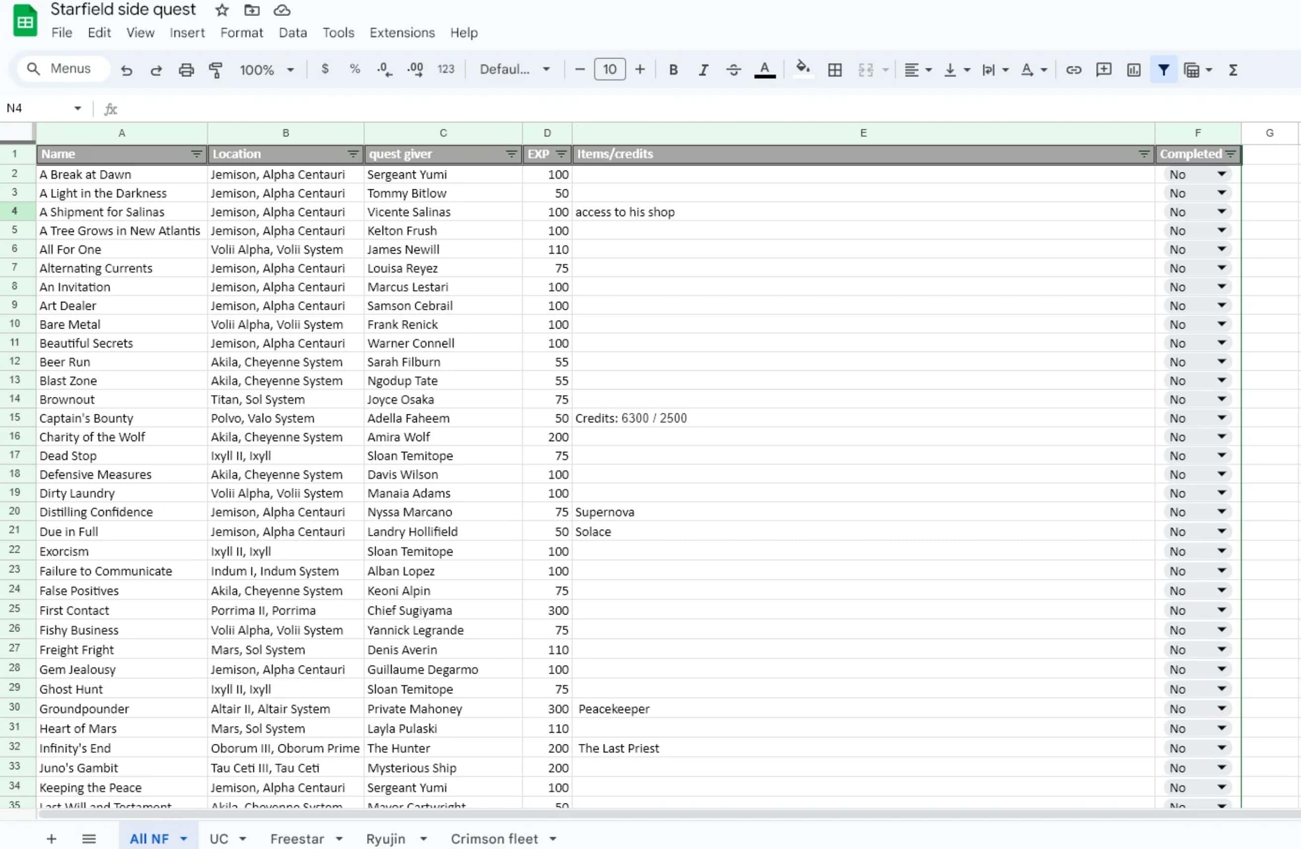Open the zoom 100% dropdown

pos(267,70)
